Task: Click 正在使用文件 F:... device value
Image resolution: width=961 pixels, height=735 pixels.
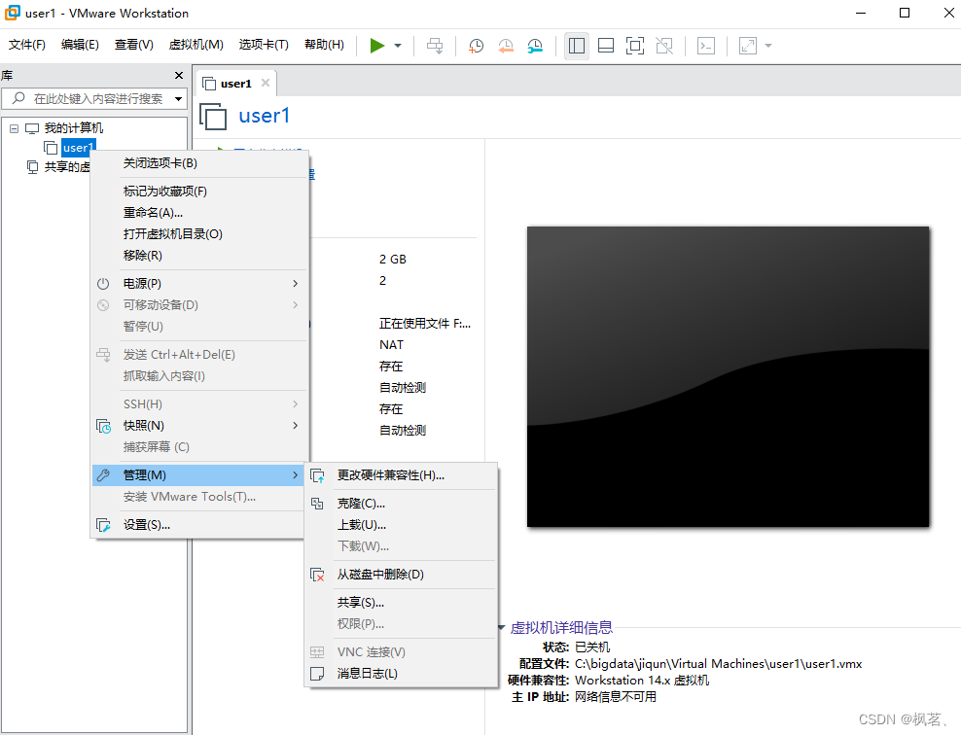Action: pyautogui.click(x=425, y=324)
